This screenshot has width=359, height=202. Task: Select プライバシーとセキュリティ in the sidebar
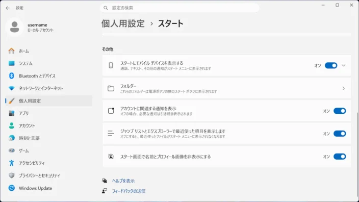[x=48, y=175]
